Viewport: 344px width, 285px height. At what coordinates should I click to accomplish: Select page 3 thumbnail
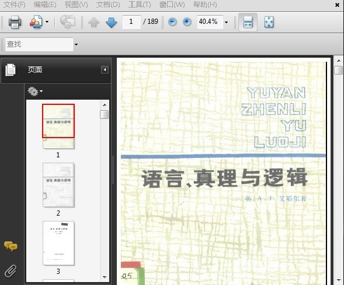[58, 243]
